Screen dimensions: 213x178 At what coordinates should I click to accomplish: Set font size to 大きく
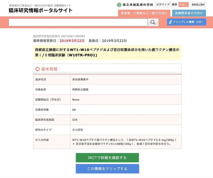click(x=184, y=5)
